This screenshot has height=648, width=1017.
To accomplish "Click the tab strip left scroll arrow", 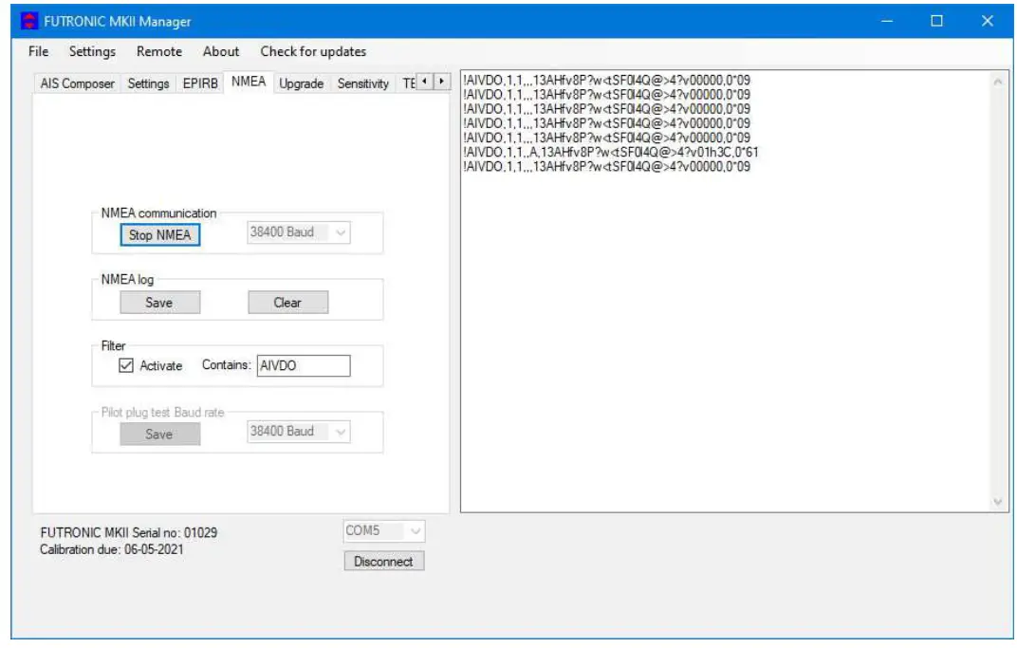I will point(424,81).
